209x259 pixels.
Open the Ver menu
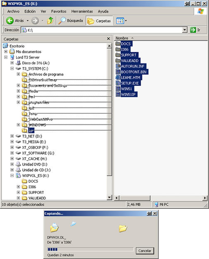43,11
